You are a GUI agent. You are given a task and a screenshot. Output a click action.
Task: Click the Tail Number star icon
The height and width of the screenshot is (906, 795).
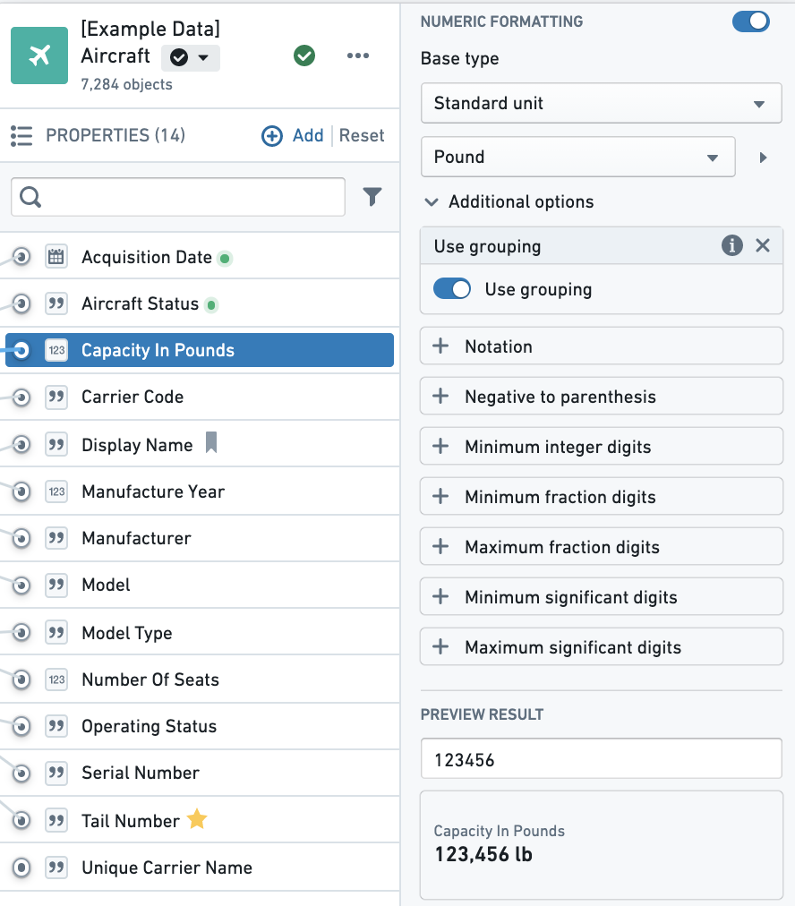click(197, 819)
